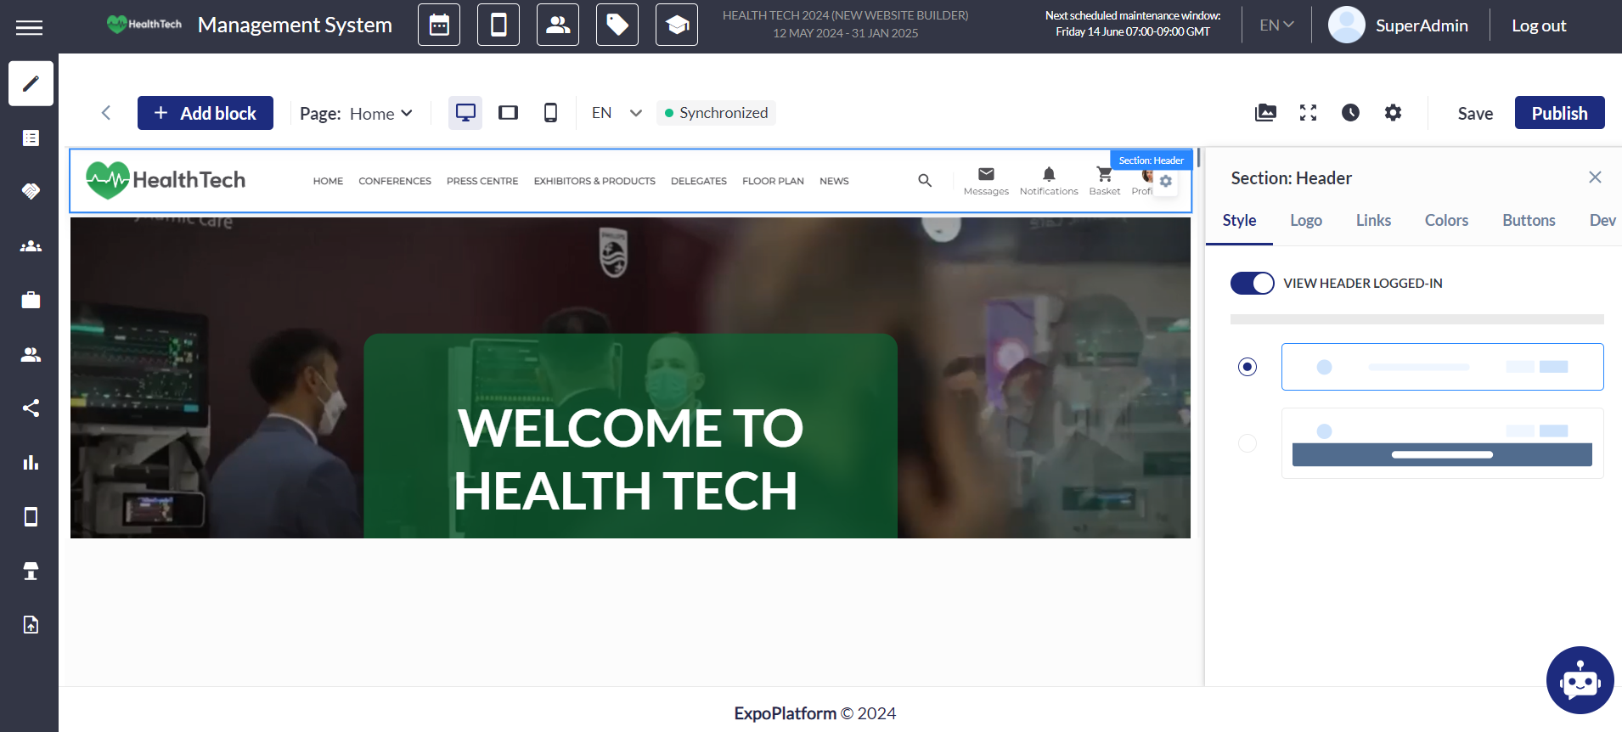Open page settings gear in toolbar

[x=1393, y=113]
